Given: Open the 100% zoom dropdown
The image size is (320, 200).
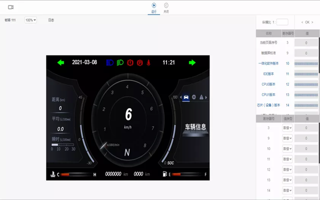Looking at the screenshot, I should pyautogui.click(x=30, y=20).
